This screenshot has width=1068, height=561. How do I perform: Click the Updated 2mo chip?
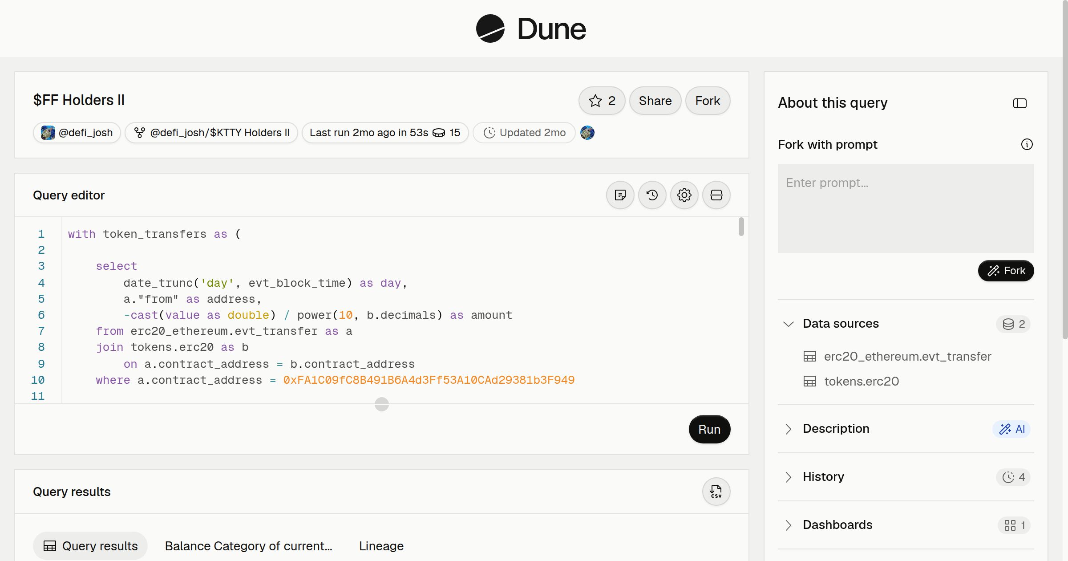(524, 133)
